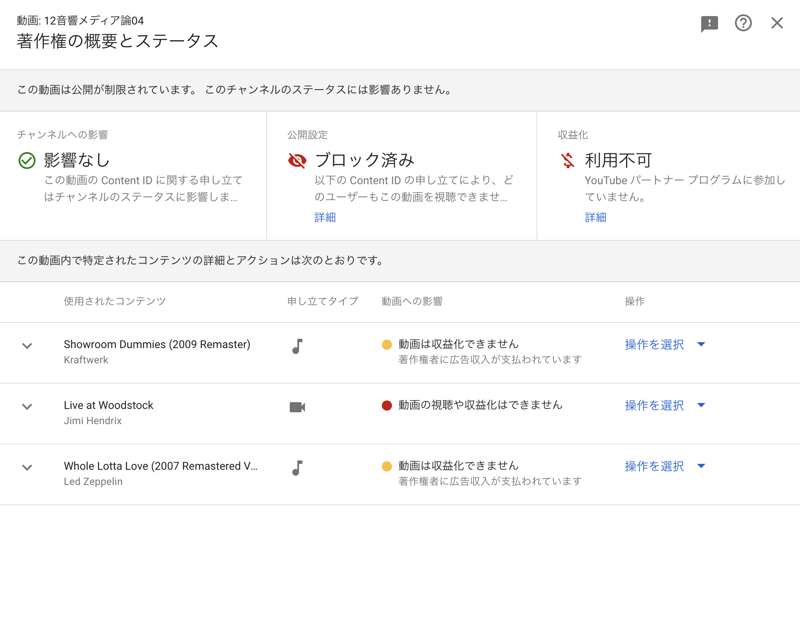Click the music note icon for Whole Lotta Love
This screenshot has height=621, width=800.
(297, 468)
